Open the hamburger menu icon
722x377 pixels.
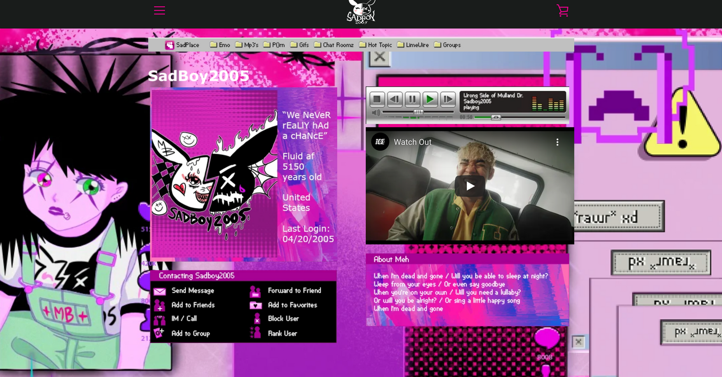pos(159,11)
